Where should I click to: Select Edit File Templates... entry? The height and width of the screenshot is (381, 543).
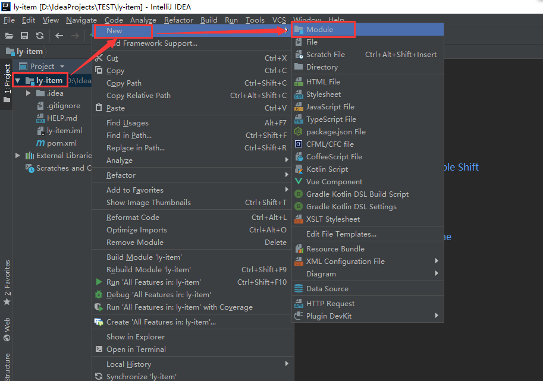tap(368, 234)
